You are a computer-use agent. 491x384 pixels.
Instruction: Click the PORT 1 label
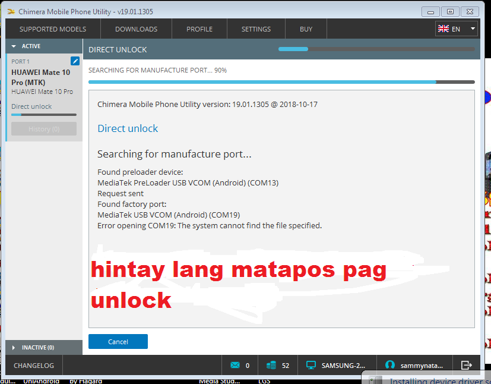(20, 61)
